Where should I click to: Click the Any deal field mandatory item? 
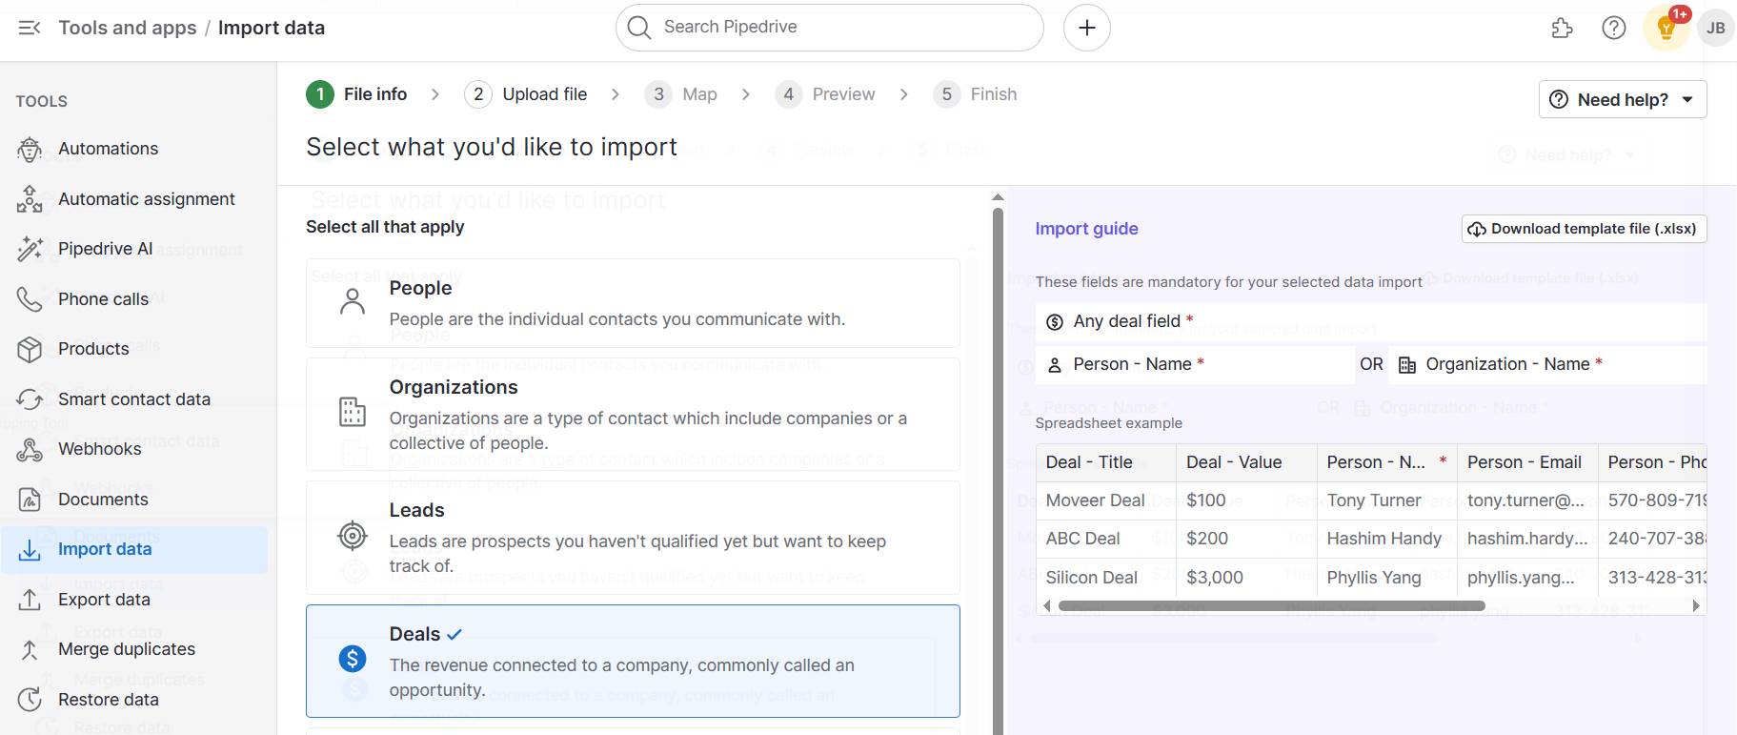[1371, 322]
